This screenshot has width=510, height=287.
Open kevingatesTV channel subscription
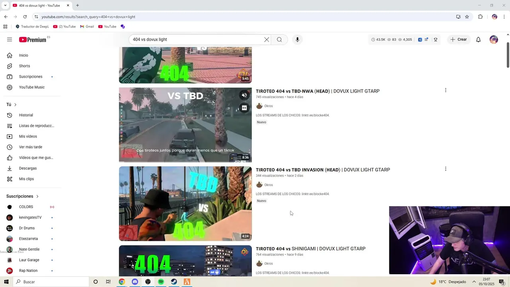30,218
